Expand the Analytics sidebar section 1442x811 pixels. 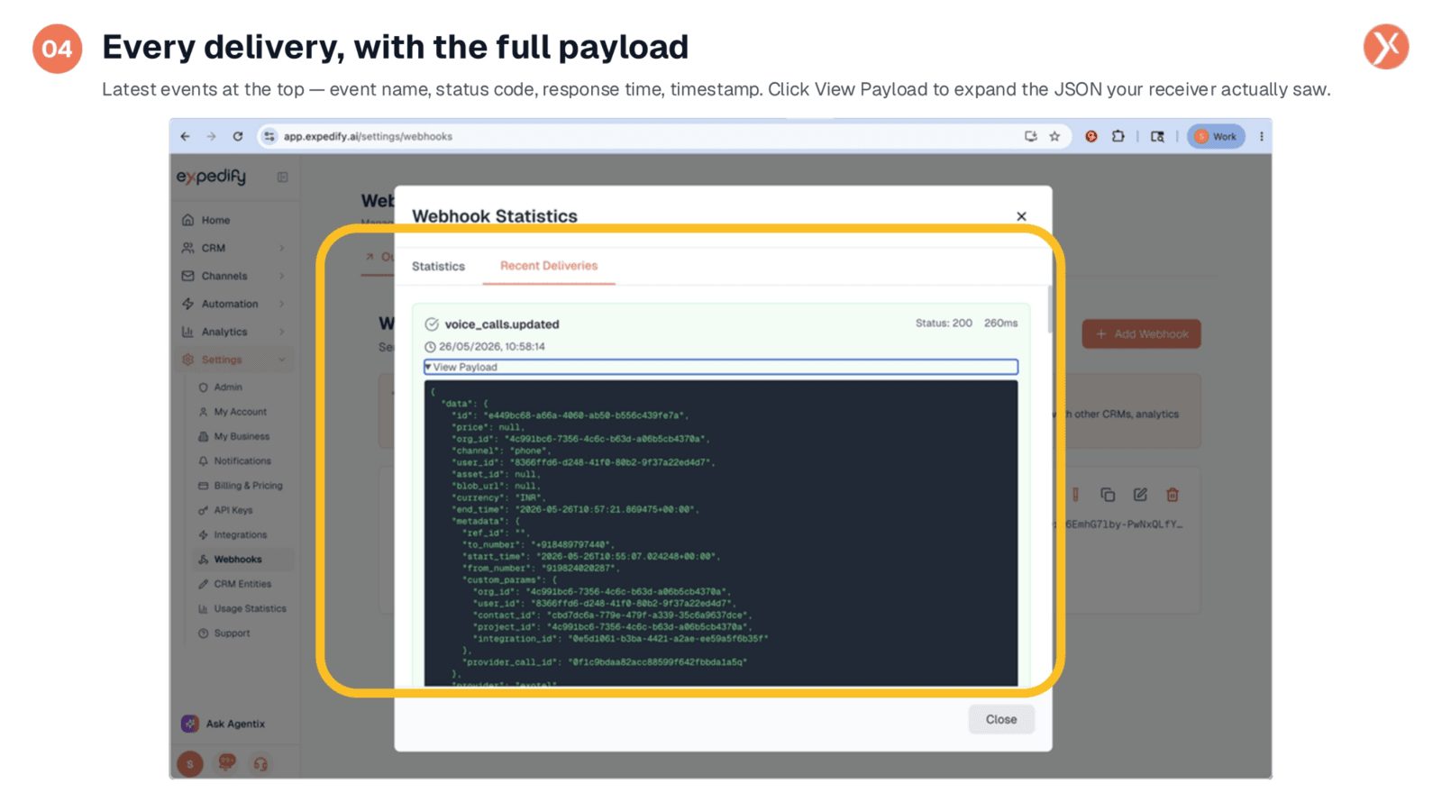click(x=234, y=332)
